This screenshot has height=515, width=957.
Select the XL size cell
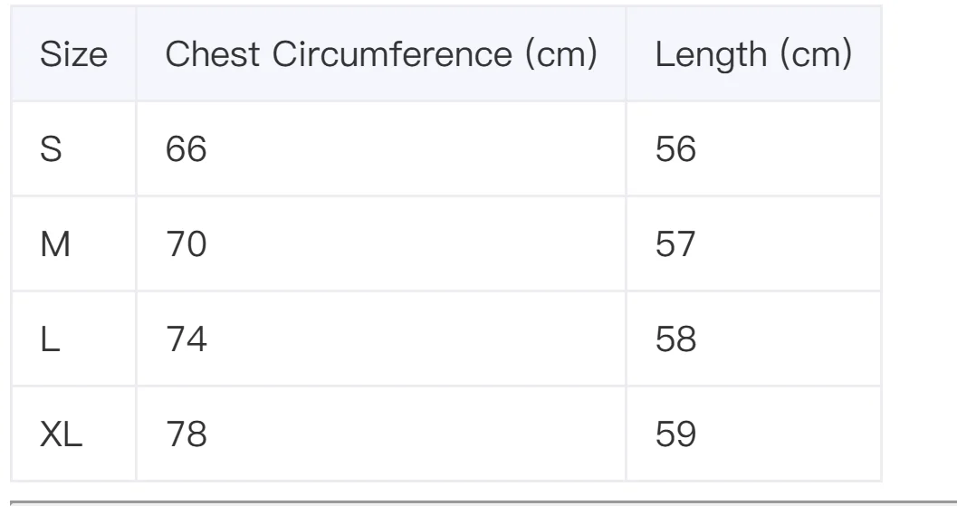click(x=62, y=434)
